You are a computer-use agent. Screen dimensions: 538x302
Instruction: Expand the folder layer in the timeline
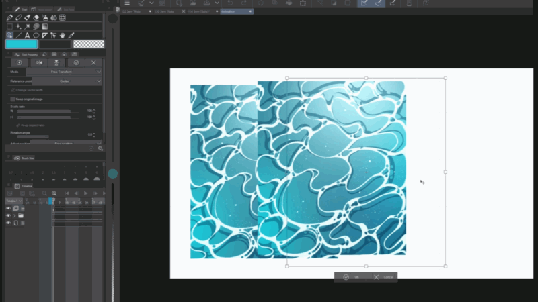click(x=15, y=215)
